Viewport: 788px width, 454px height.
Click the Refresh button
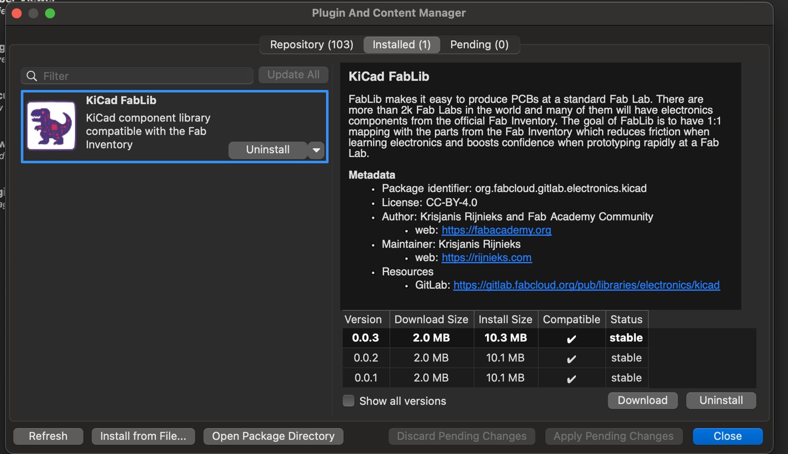[48, 436]
